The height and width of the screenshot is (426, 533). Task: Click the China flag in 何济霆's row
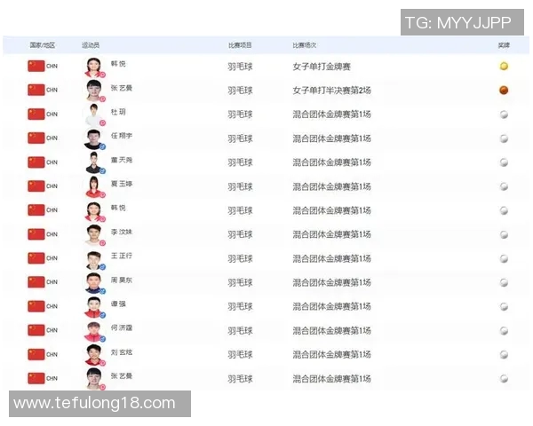tap(36, 330)
